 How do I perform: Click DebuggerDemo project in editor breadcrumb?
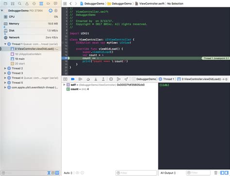[x=92, y=3]
